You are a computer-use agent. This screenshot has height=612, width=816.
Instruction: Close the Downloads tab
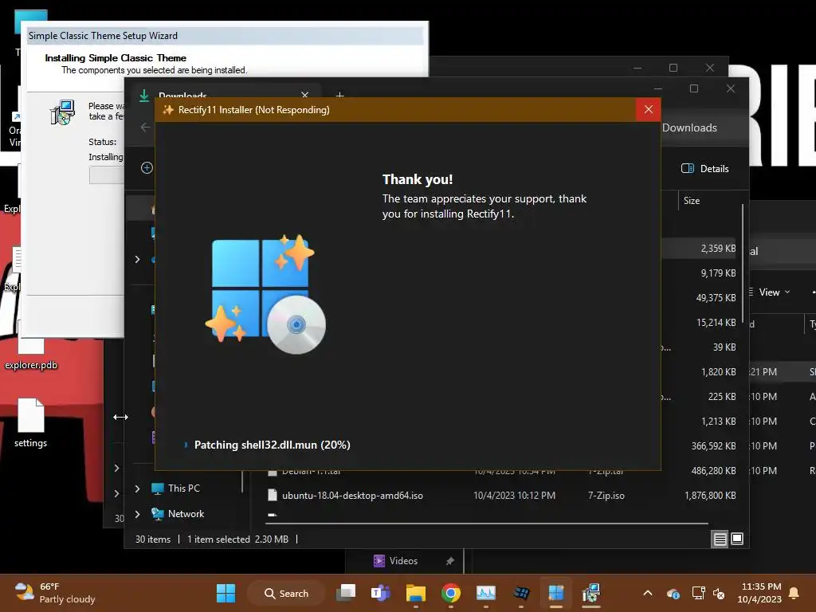click(305, 94)
